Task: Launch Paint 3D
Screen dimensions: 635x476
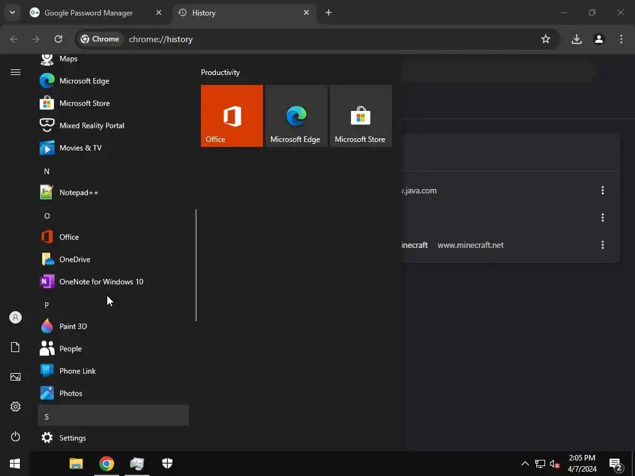Action: [x=113, y=326]
